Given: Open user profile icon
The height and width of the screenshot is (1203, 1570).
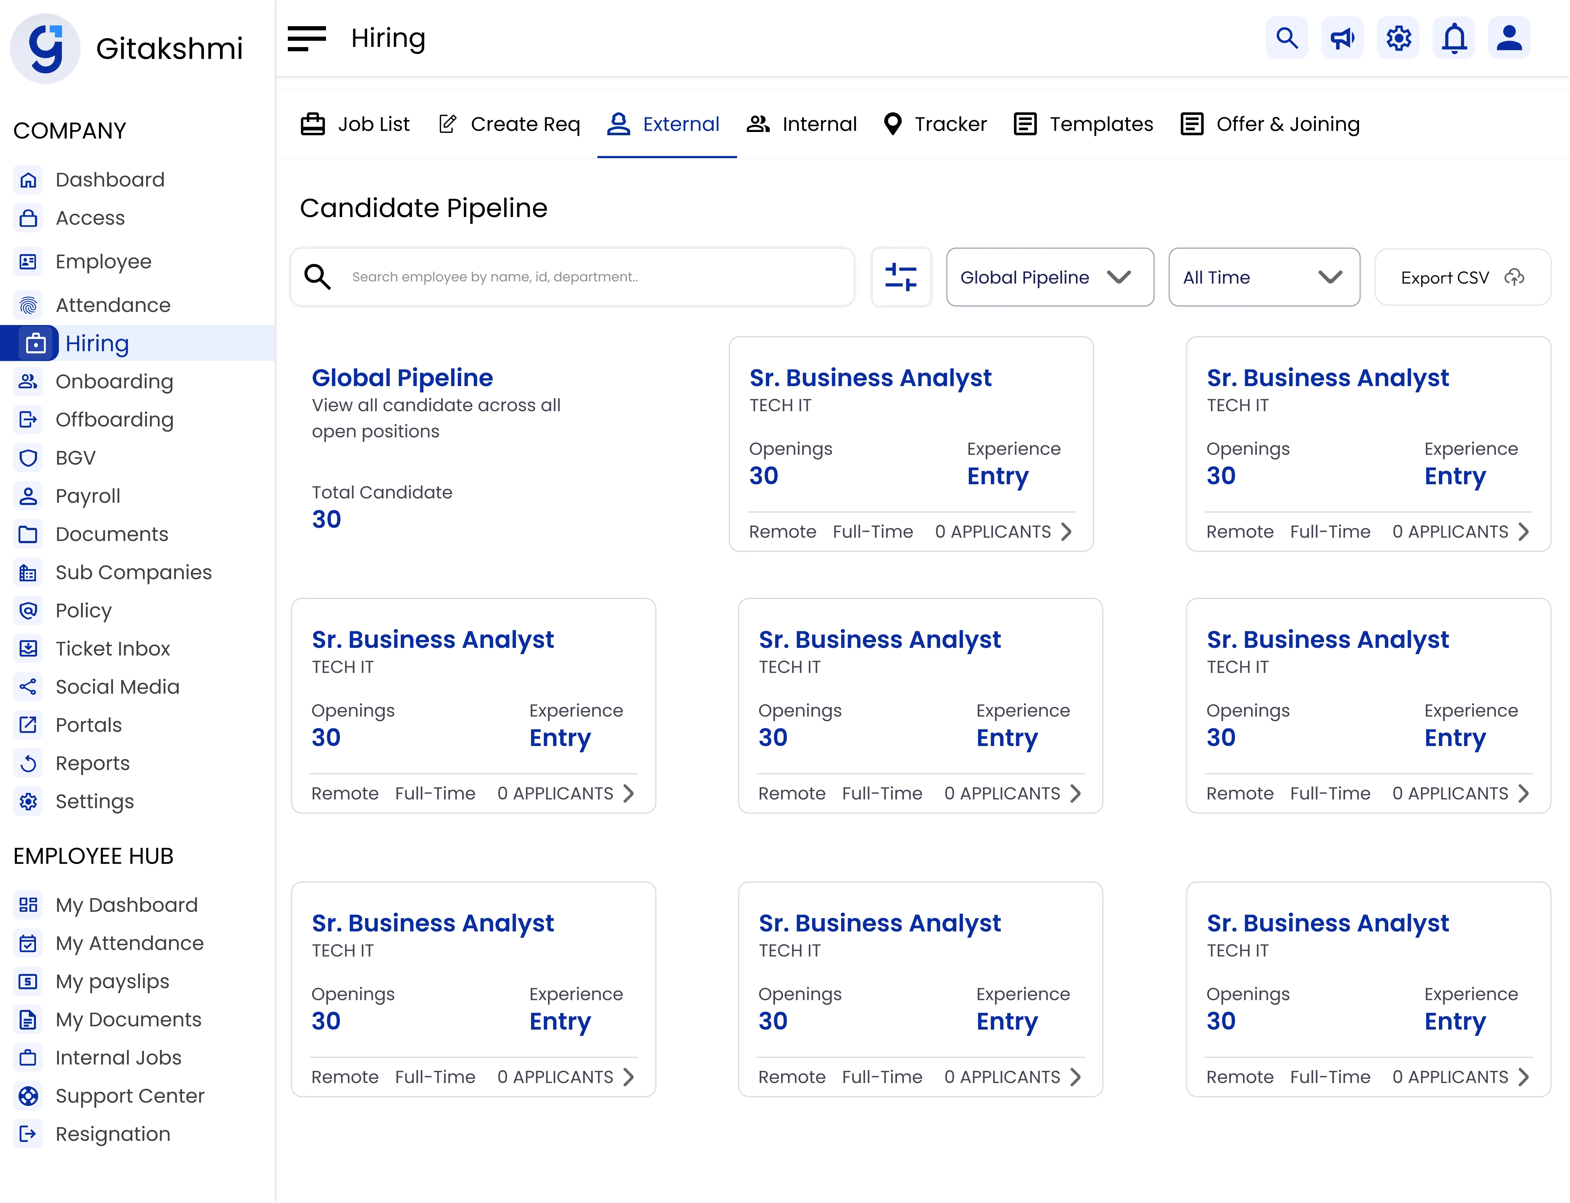Looking at the screenshot, I should point(1510,38).
